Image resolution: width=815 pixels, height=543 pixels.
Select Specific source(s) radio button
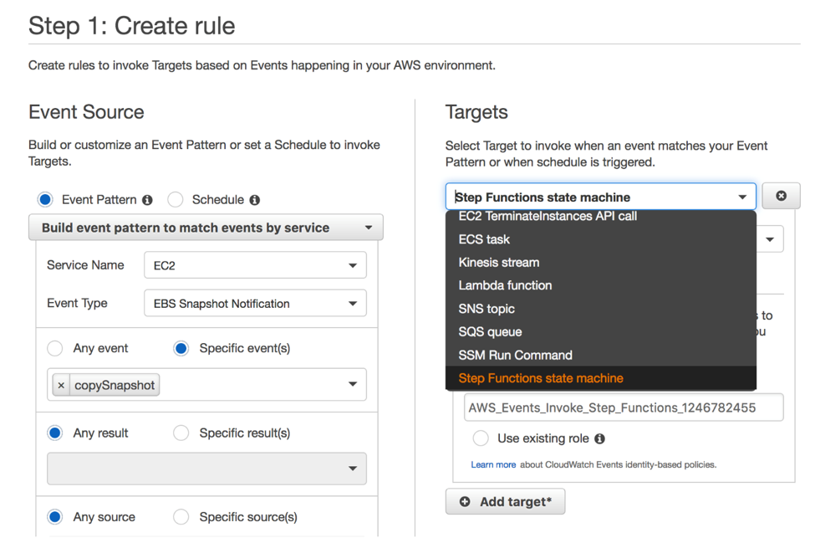pyautogui.click(x=181, y=517)
